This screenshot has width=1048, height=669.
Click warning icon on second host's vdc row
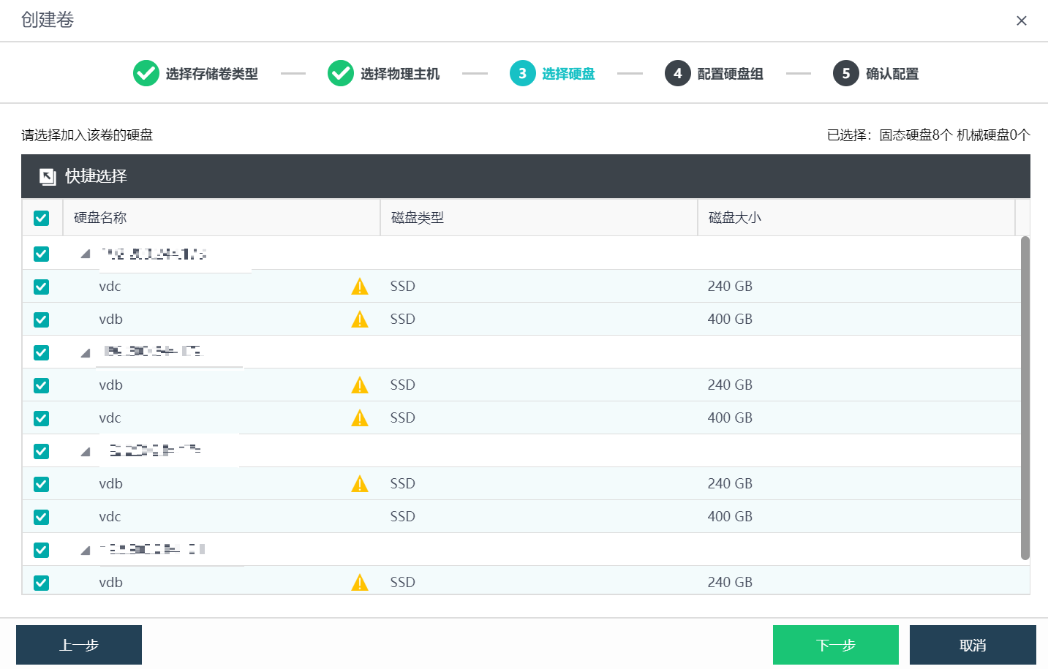[360, 418]
